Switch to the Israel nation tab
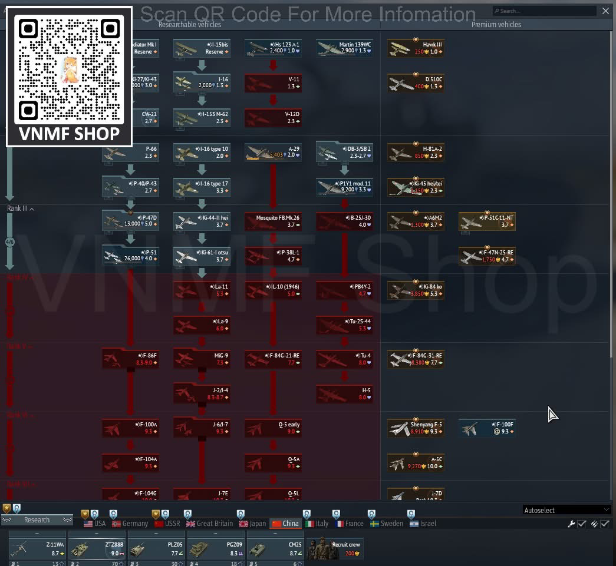The image size is (616, 566). pyautogui.click(x=423, y=523)
